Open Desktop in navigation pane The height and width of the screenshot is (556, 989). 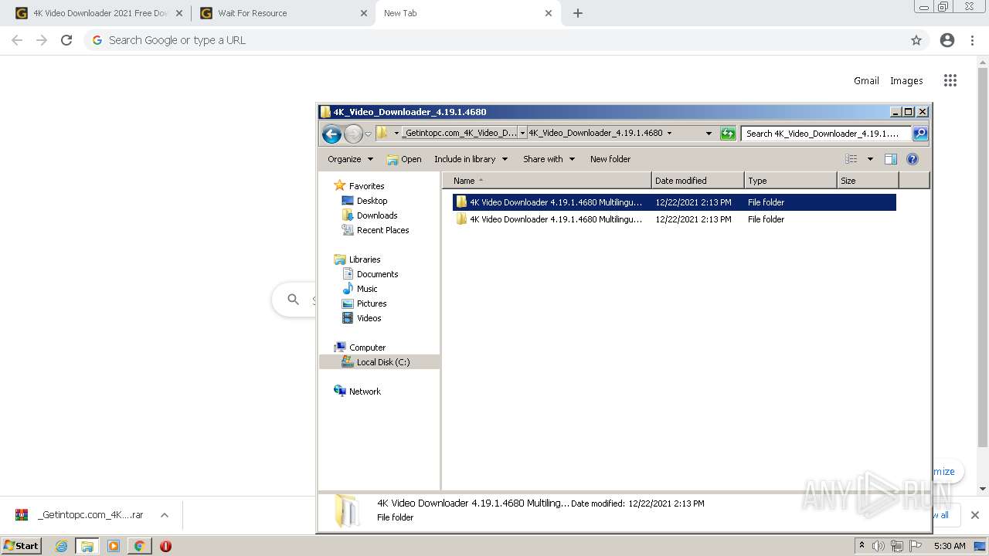coord(365,201)
